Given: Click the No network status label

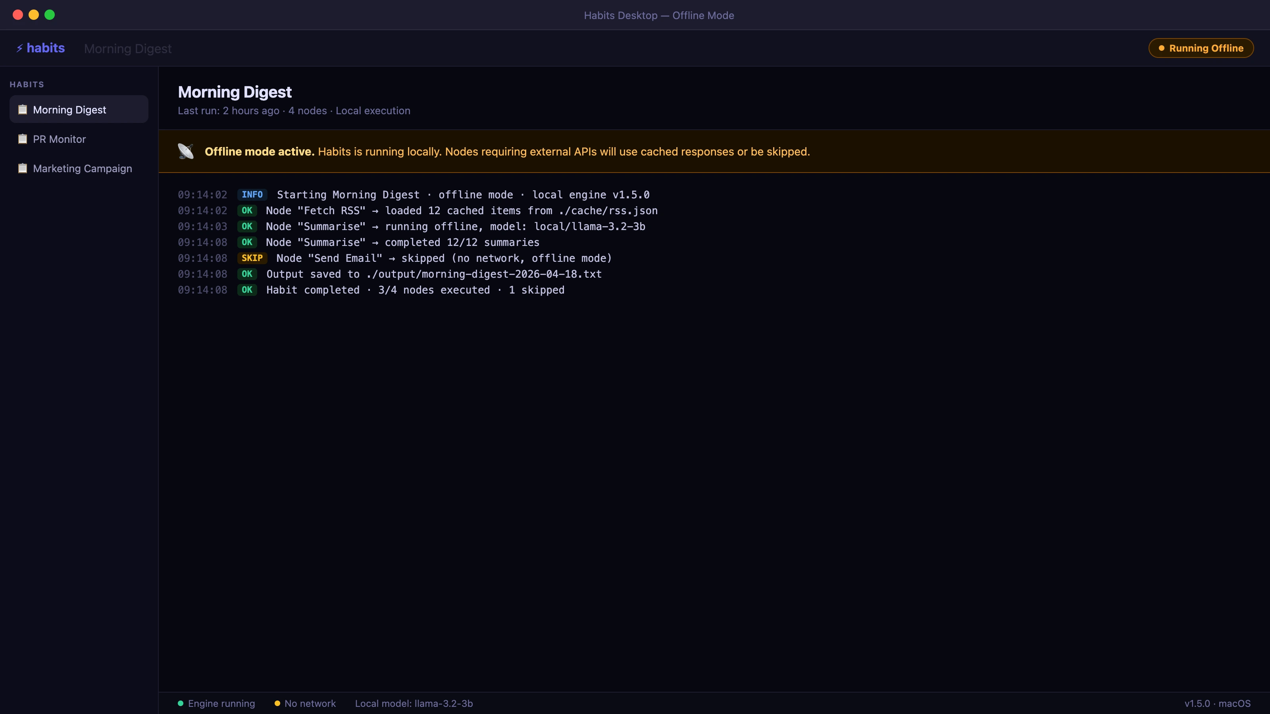Looking at the screenshot, I should coord(310,703).
